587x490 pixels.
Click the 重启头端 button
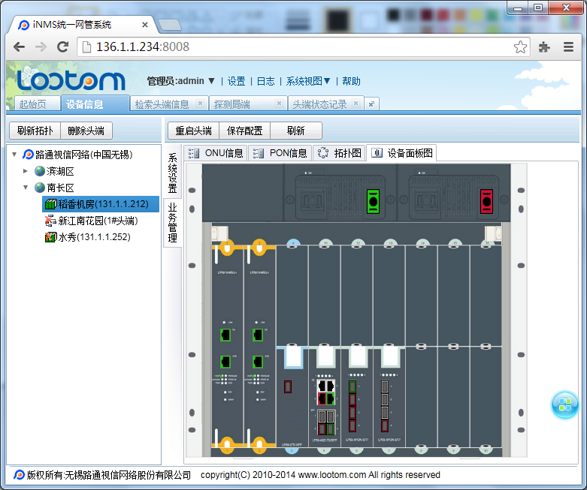point(193,131)
